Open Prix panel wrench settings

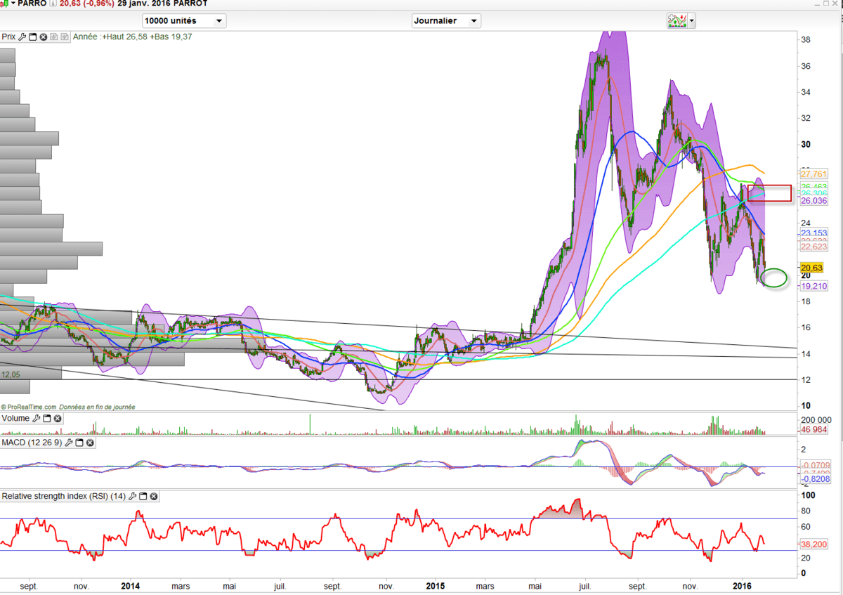22,37
